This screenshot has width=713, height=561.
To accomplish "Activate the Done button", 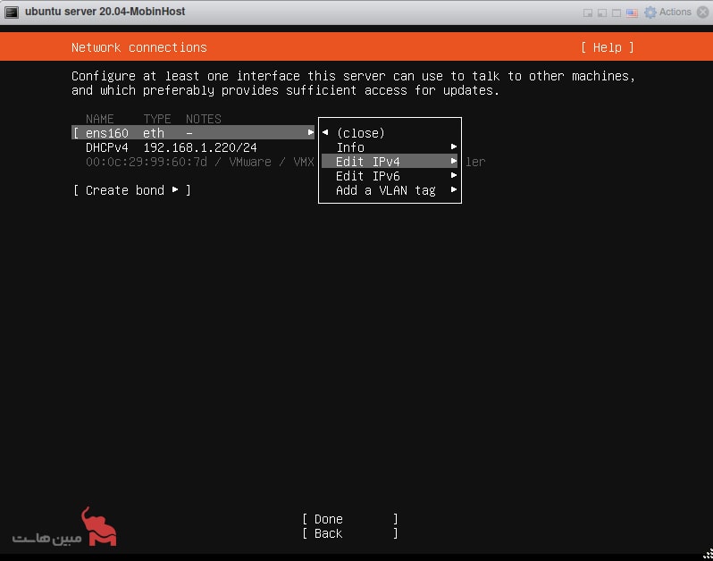I will [x=349, y=519].
